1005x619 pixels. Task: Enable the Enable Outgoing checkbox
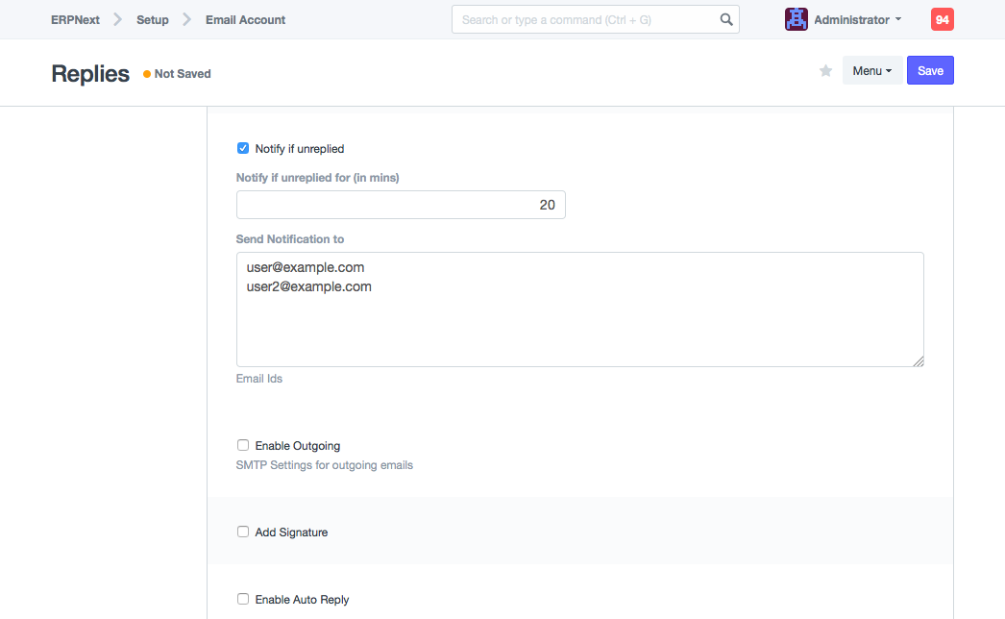pyautogui.click(x=243, y=446)
